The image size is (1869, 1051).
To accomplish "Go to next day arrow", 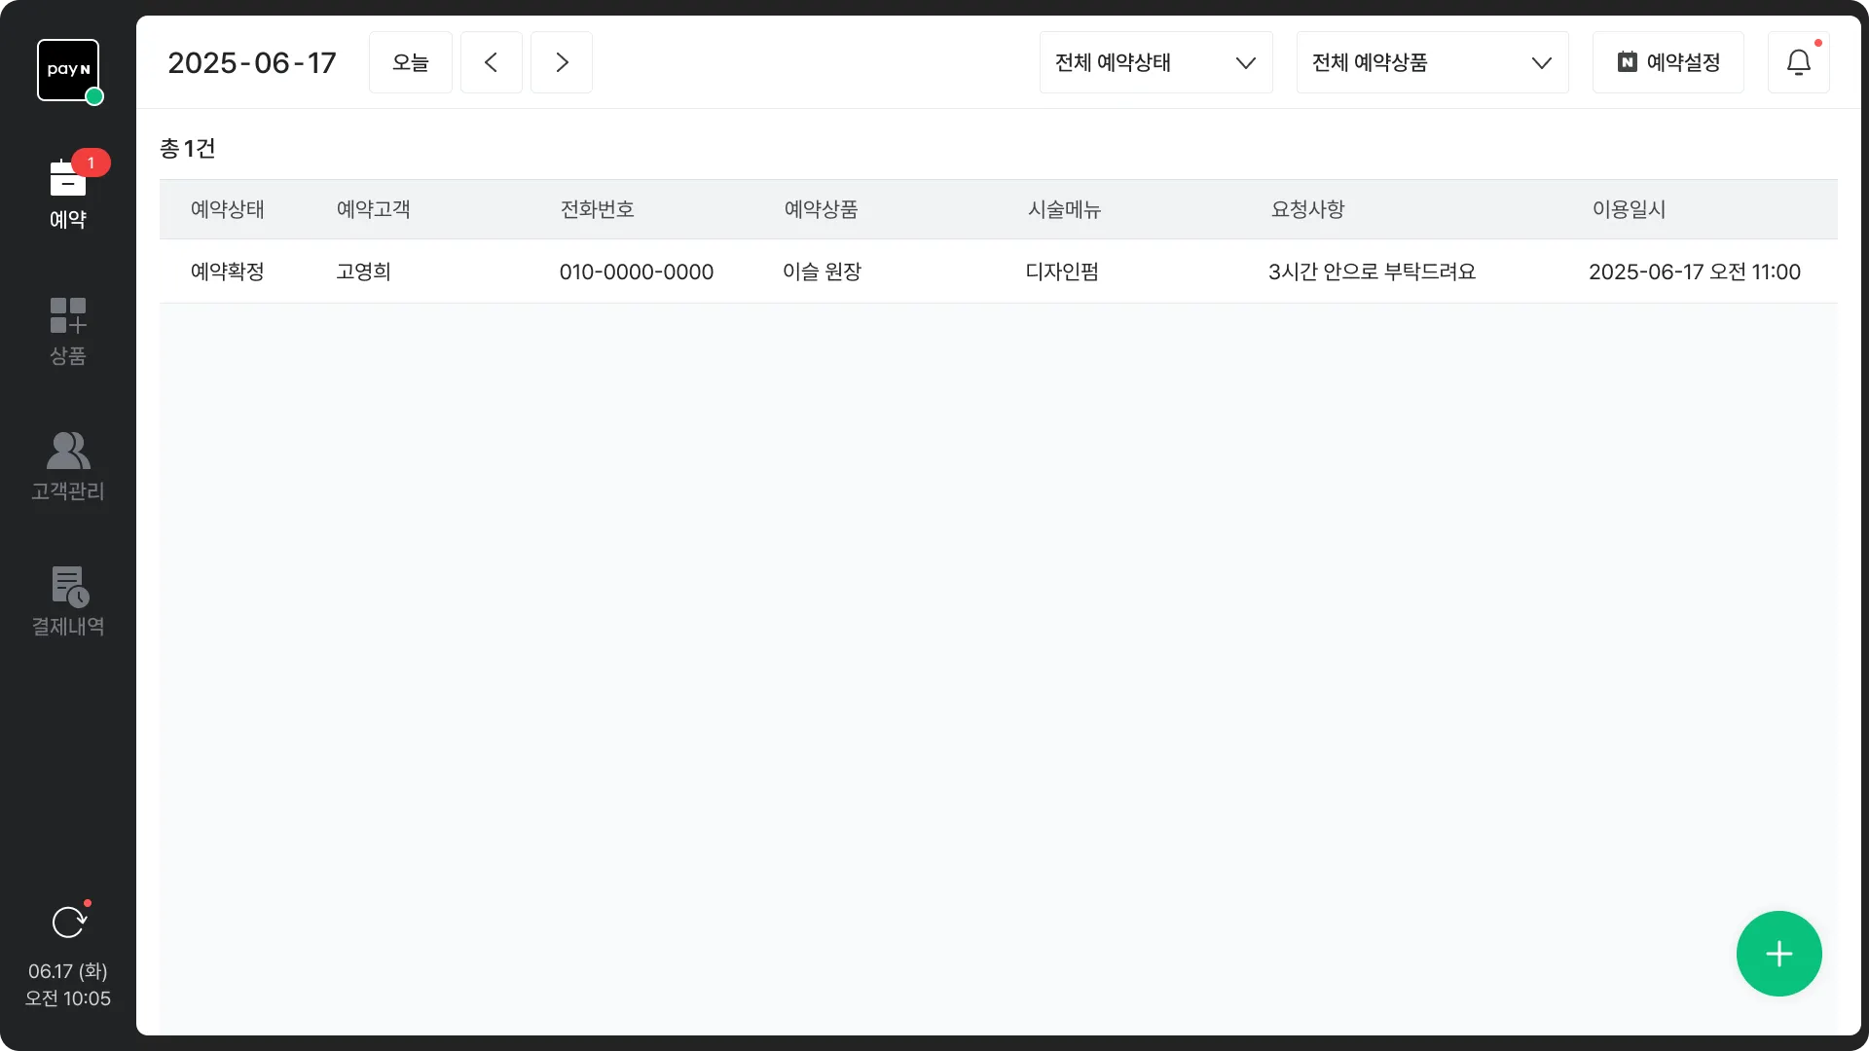I will tap(562, 62).
